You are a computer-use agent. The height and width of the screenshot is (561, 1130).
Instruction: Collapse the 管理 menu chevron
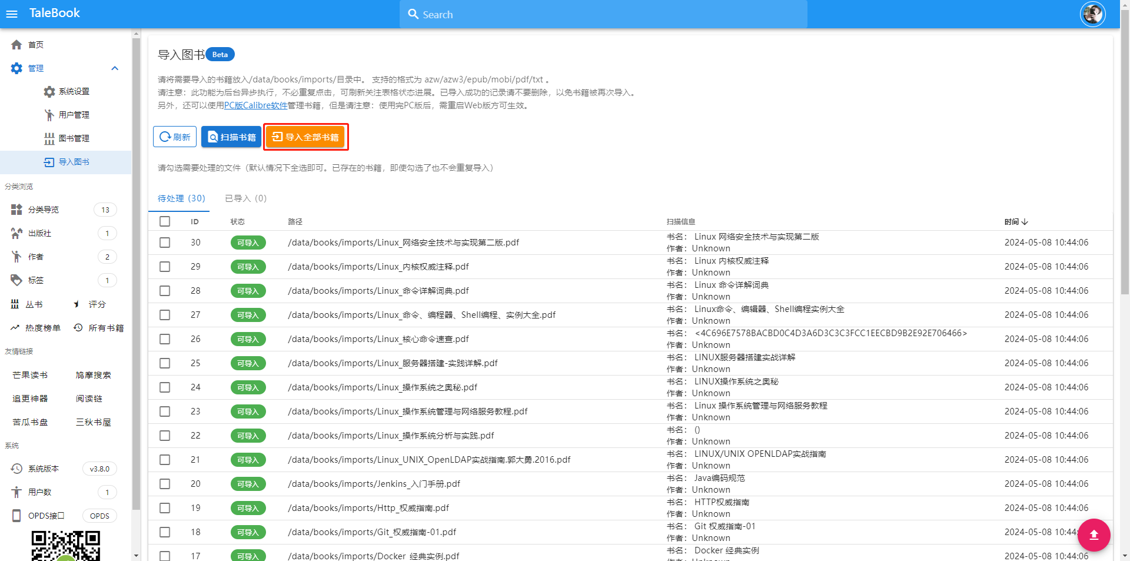[x=115, y=68]
